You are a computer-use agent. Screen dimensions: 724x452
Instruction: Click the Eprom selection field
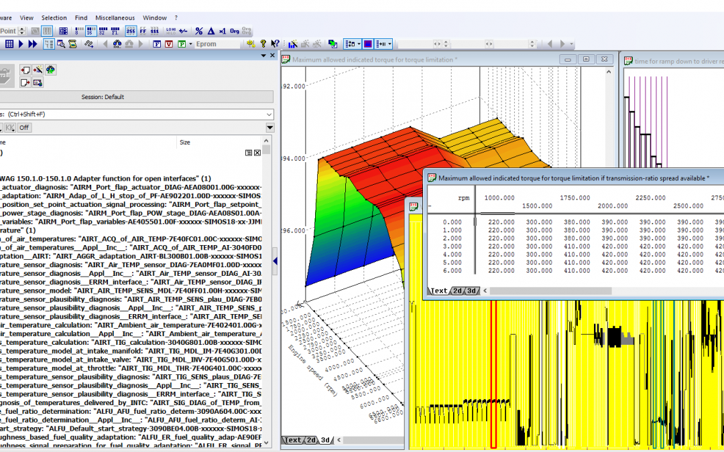pyautogui.click(x=217, y=44)
